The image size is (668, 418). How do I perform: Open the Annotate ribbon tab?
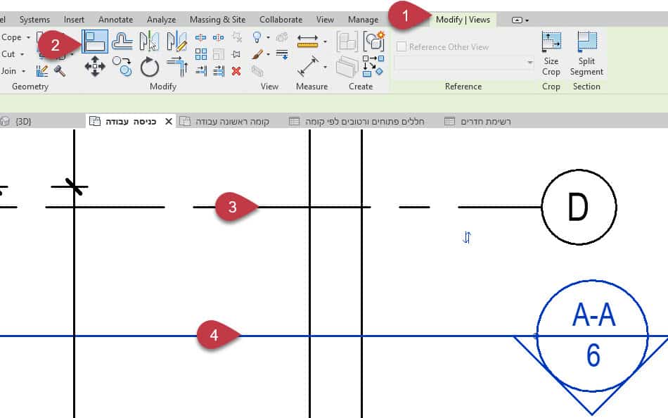[x=115, y=20]
